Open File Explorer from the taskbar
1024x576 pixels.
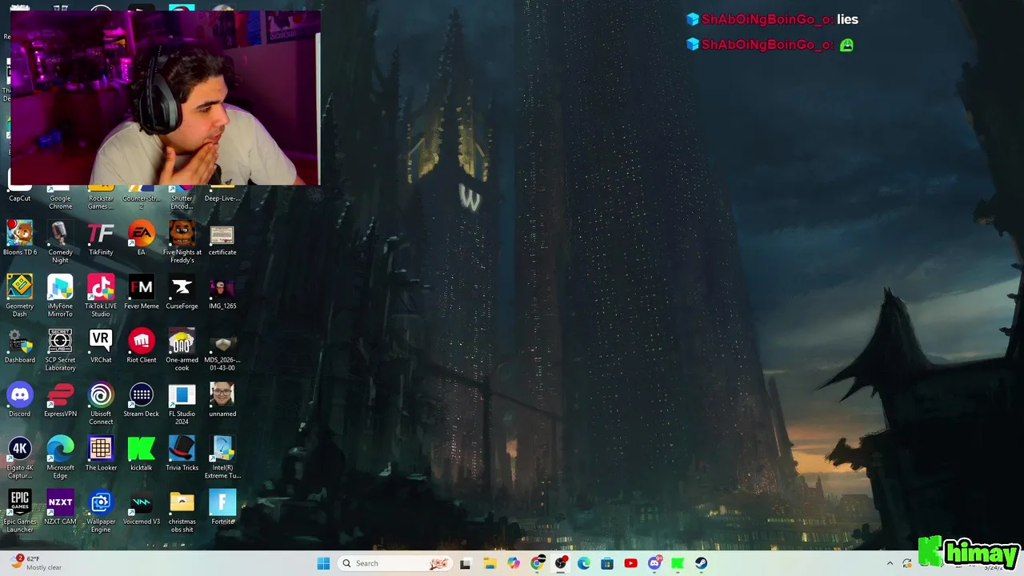[x=490, y=563]
